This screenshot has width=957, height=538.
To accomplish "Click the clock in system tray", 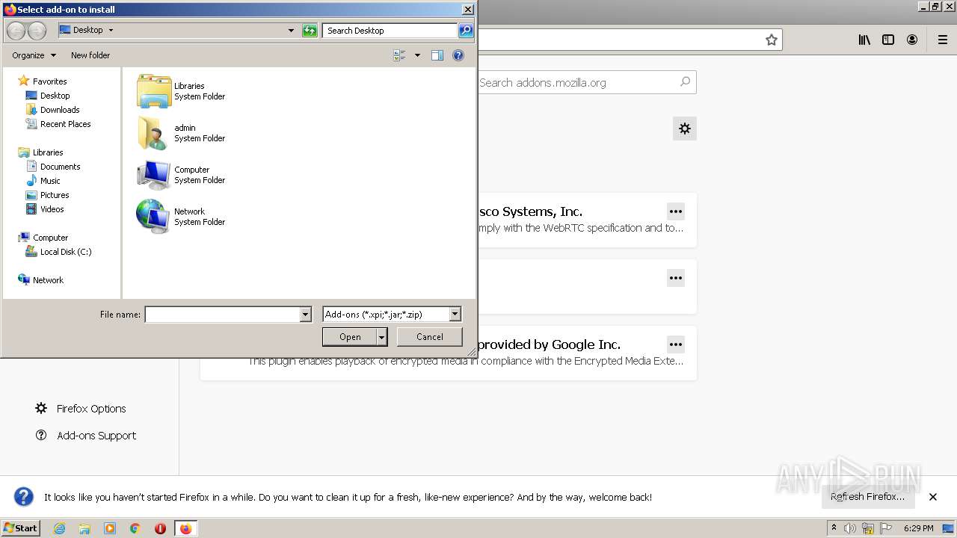I will [x=919, y=528].
